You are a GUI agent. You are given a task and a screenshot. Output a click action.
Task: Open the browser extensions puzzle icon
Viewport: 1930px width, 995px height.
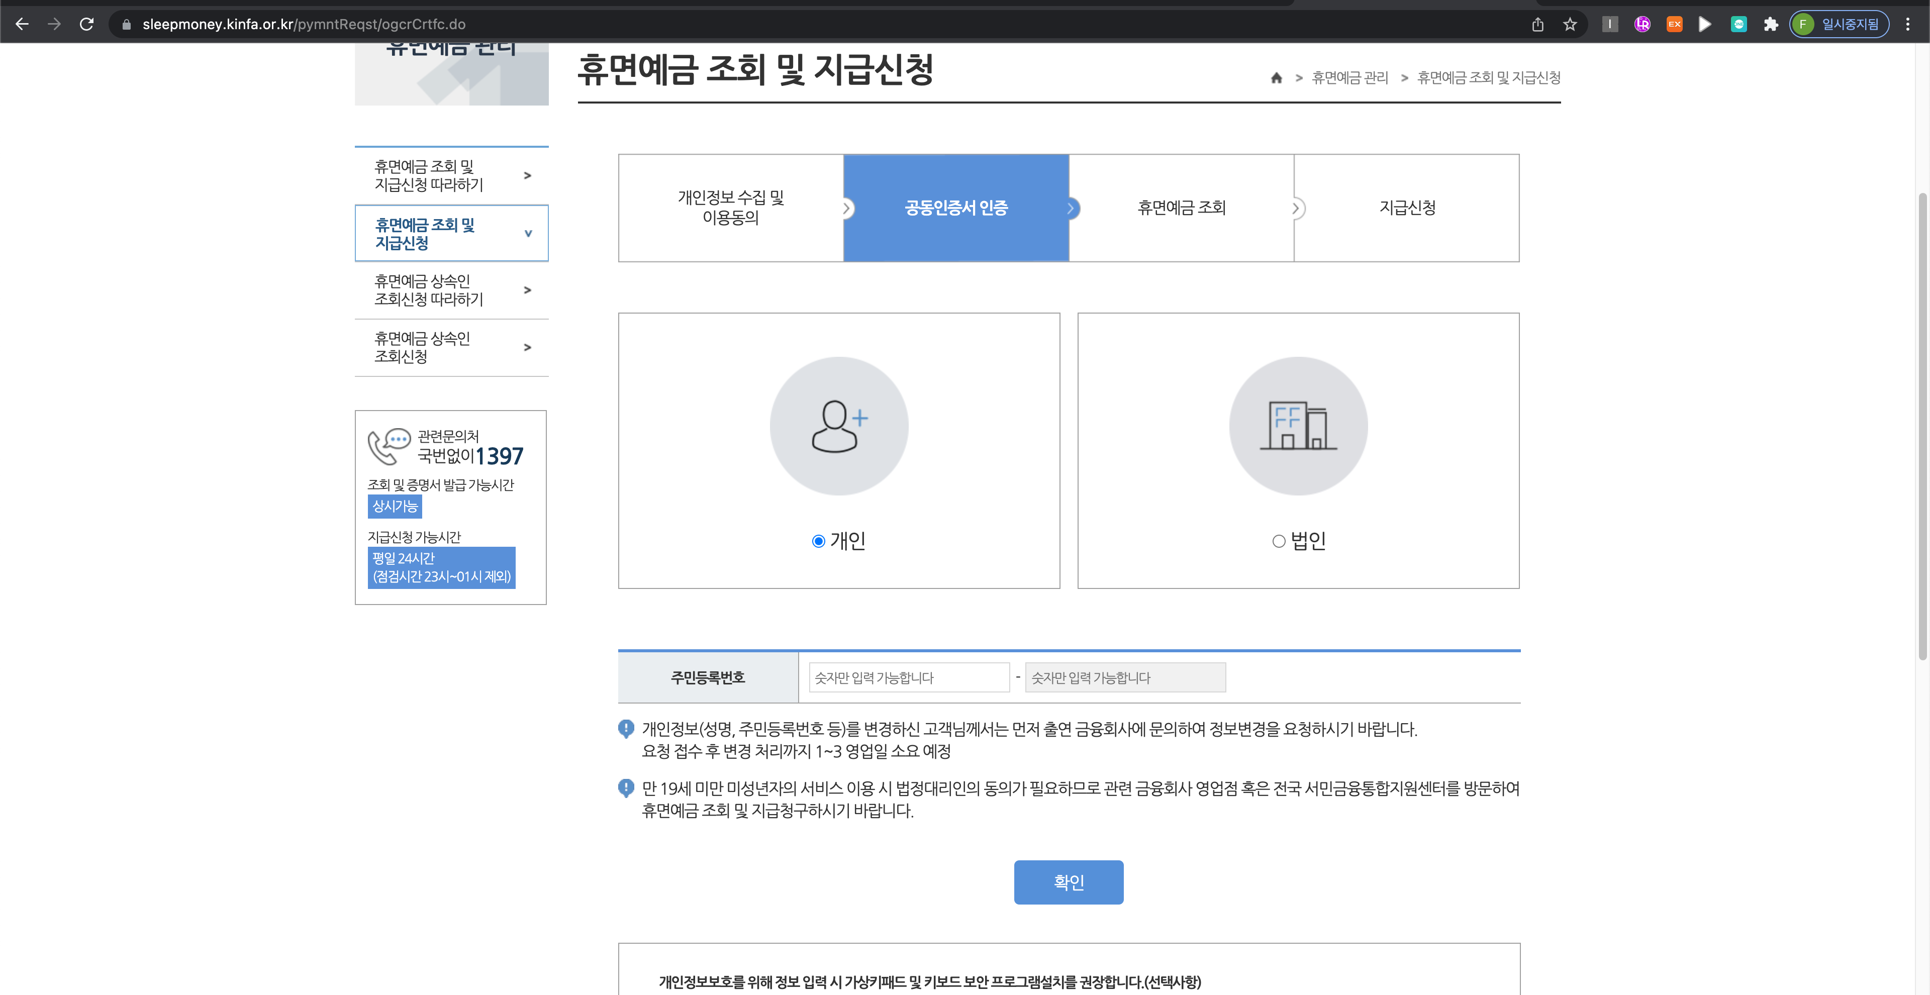(x=1770, y=24)
